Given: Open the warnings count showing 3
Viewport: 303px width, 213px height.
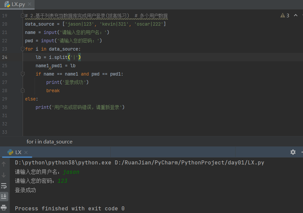Looking at the screenshot, I should 288,15.
